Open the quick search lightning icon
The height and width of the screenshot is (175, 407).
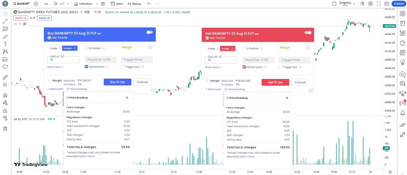[362, 4]
